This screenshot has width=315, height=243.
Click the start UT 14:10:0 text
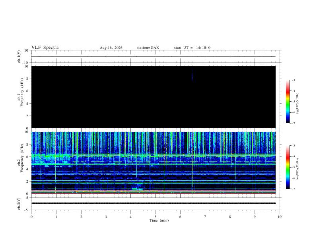[192, 48]
